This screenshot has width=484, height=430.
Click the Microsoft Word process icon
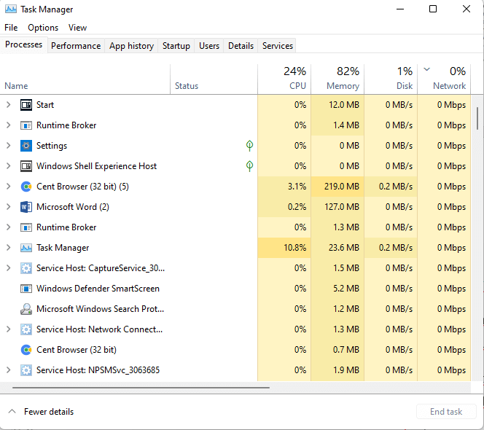coord(26,207)
